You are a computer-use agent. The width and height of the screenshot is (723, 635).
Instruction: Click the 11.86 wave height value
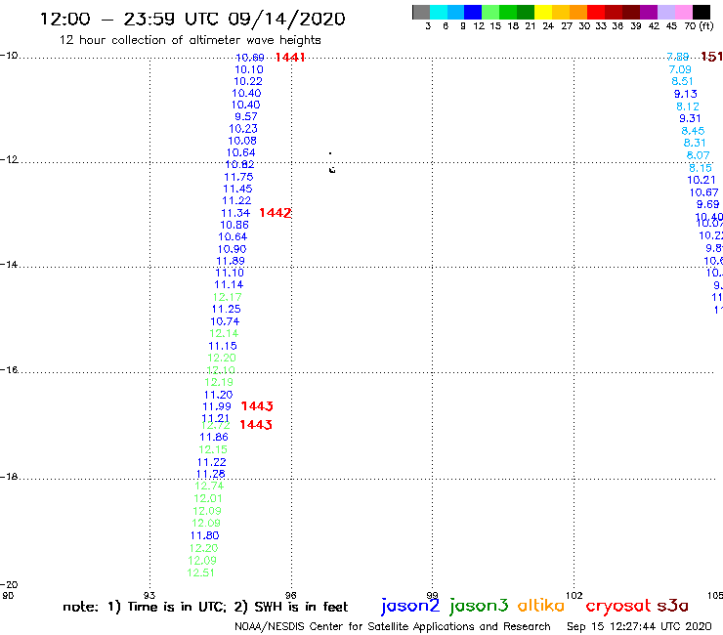coord(214,437)
